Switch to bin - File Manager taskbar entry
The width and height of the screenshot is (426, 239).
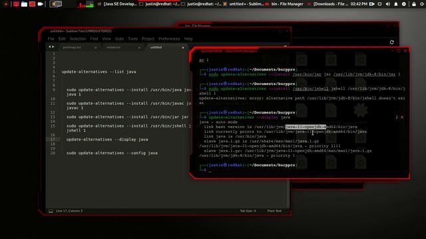tap(284, 4)
